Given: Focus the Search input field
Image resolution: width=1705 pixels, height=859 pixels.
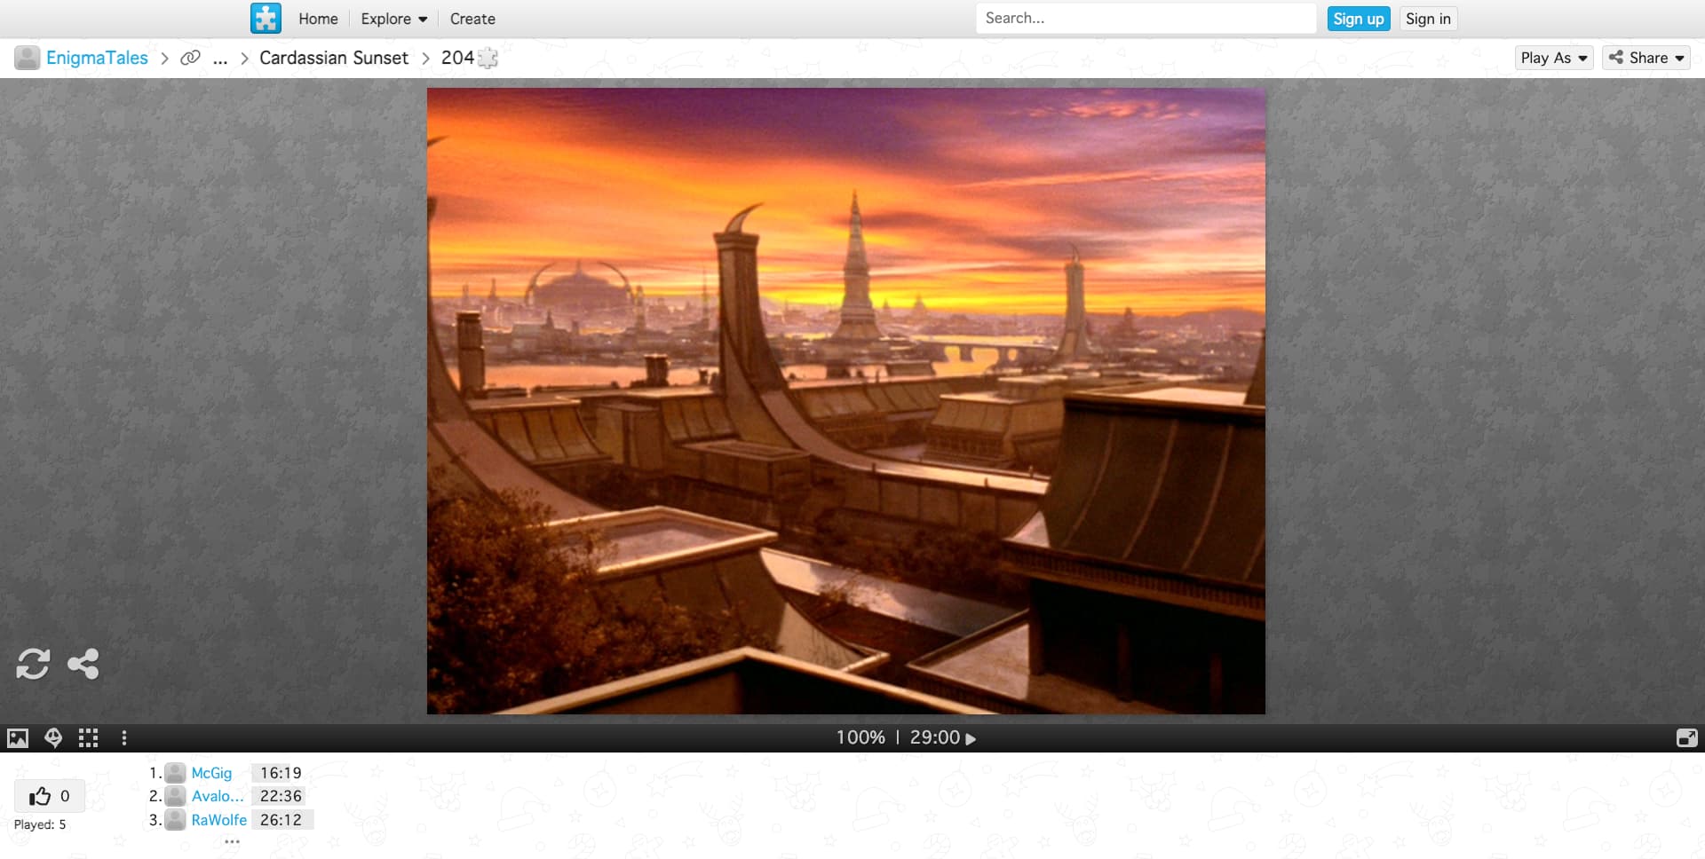Looking at the screenshot, I should [x=1146, y=19].
